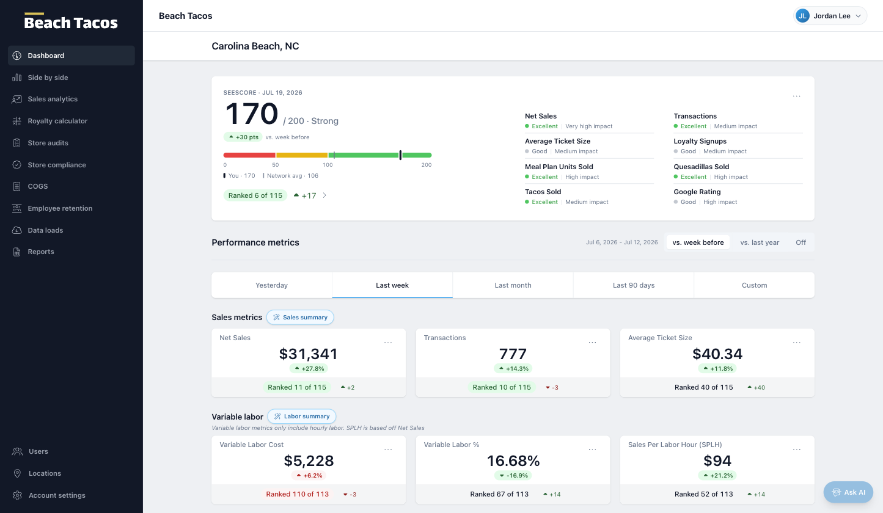Viewport: 883px width, 513px height.
Task: Click the Quesadillas Sold metric row
Action: [738, 172]
